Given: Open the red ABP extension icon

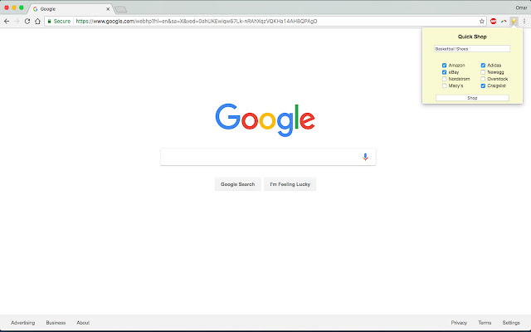Looking at the screenshot, I should point(494,22).
